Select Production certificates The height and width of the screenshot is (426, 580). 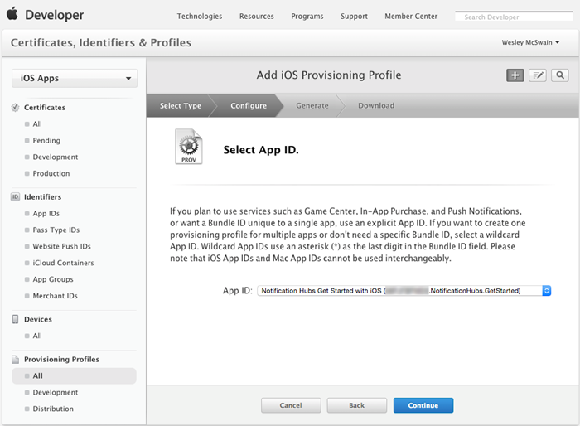[51, 173]
